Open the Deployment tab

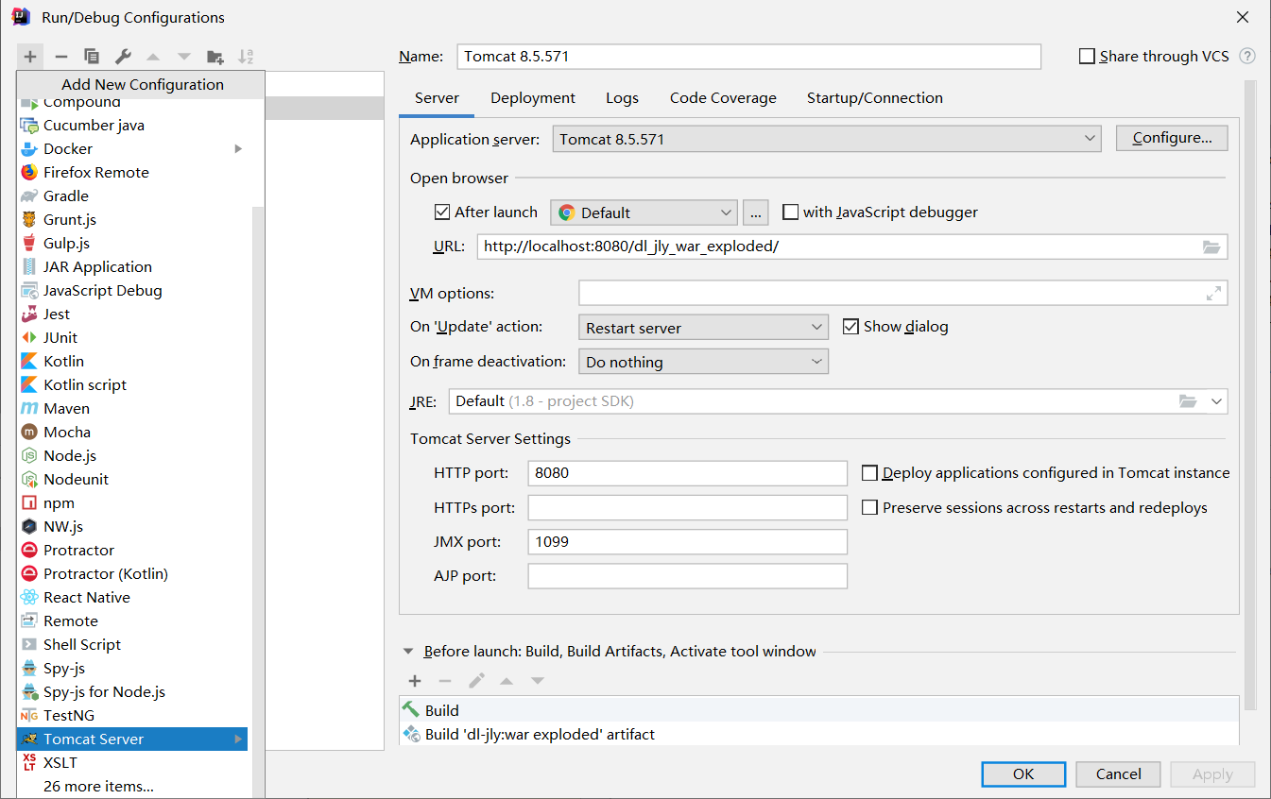(533, 98)
